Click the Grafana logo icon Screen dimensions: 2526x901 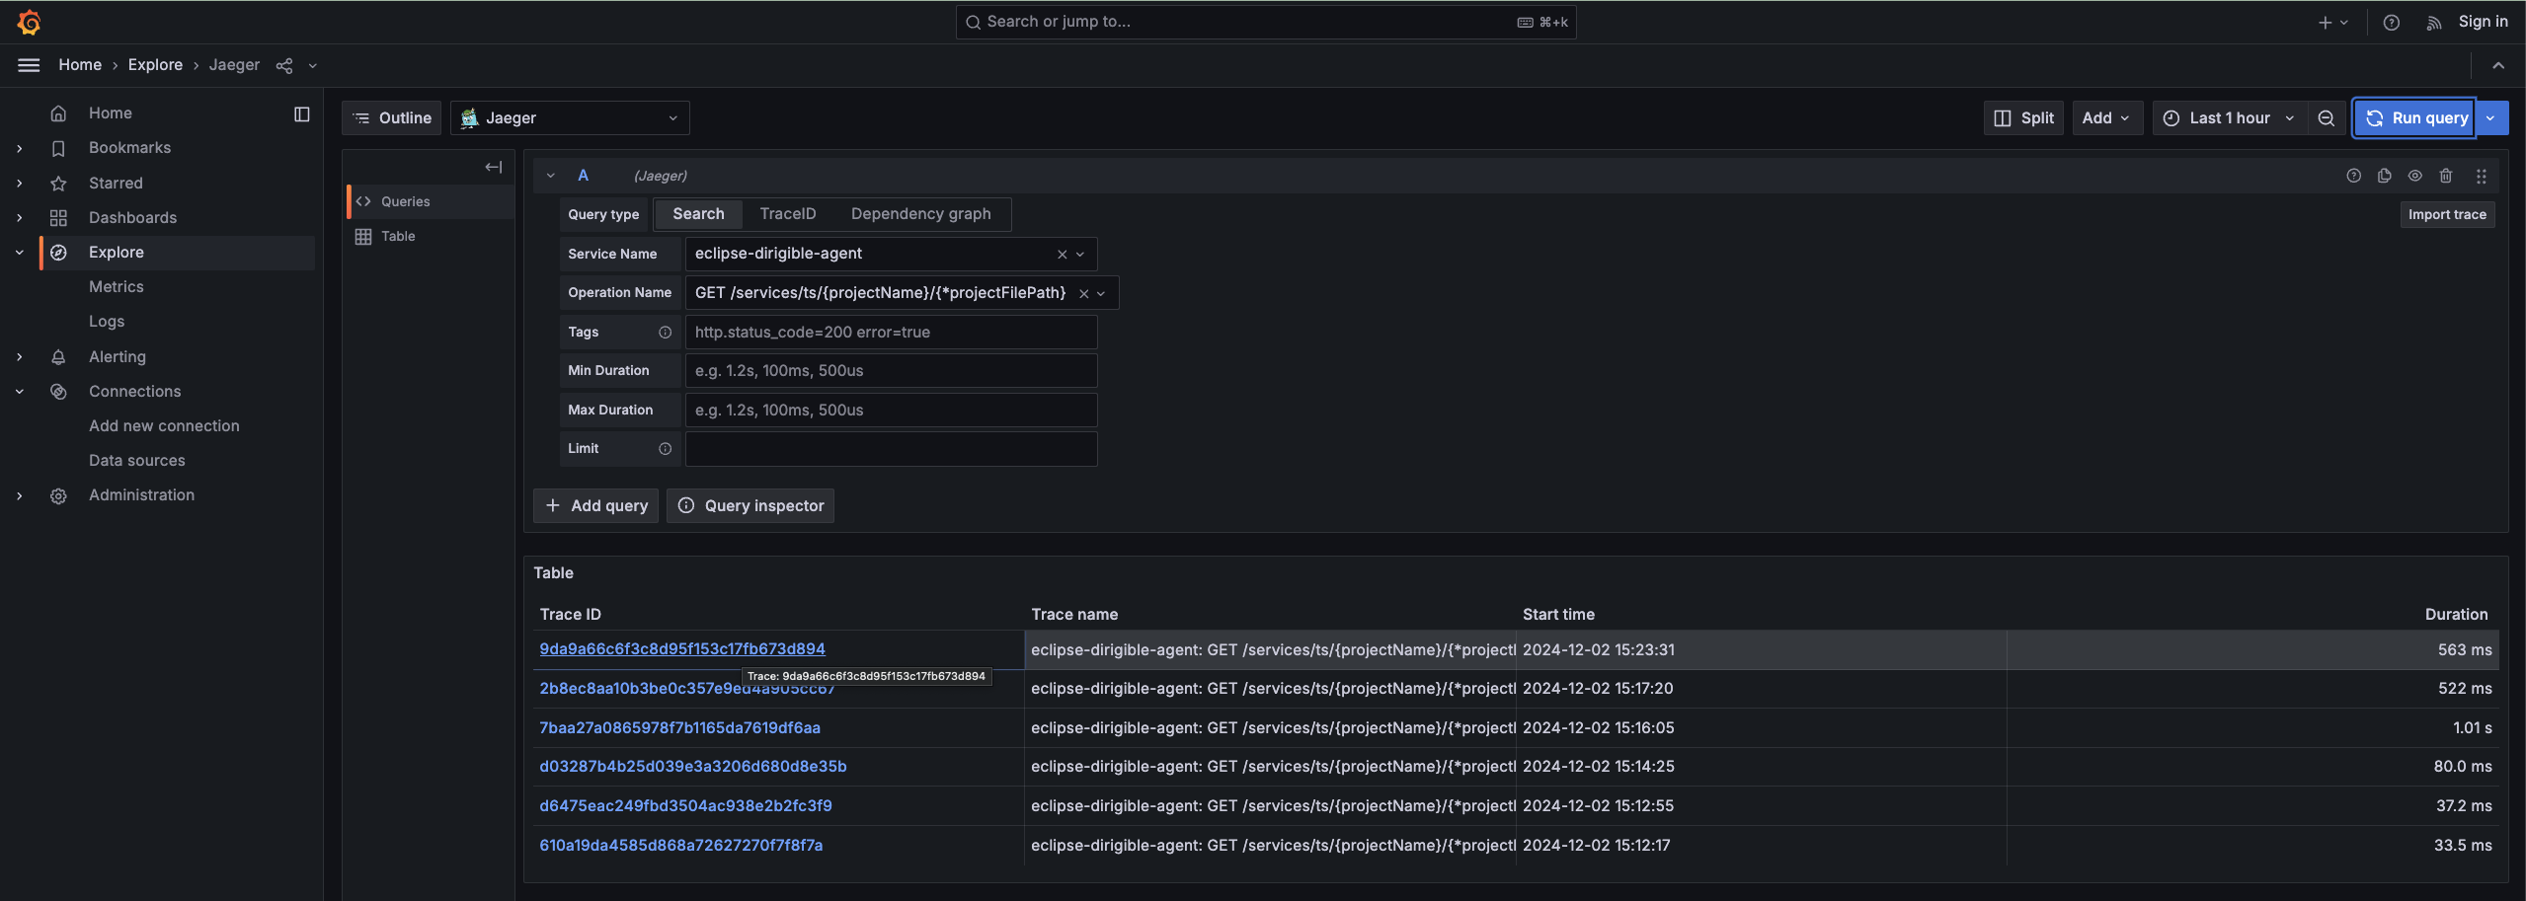(29, 22)
